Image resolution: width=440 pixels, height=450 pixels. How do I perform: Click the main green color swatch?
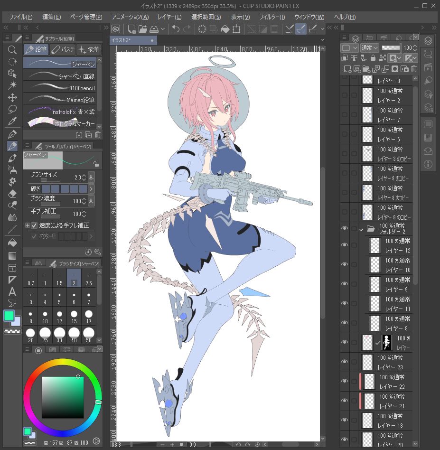click(9, 316)
